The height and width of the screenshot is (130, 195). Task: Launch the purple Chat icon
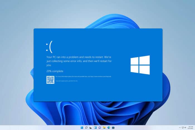coord(100,128)
